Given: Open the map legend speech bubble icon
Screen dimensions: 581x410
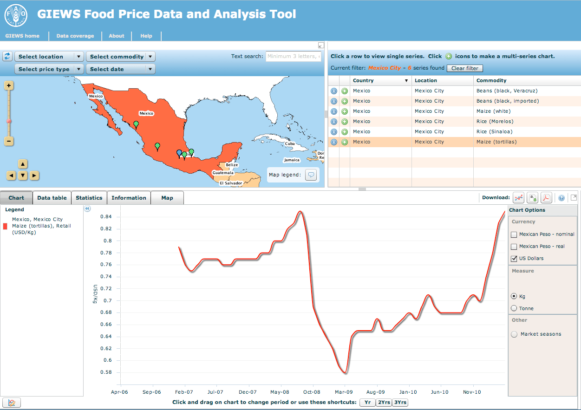Looking at the screenshot, I should point(312,175).
